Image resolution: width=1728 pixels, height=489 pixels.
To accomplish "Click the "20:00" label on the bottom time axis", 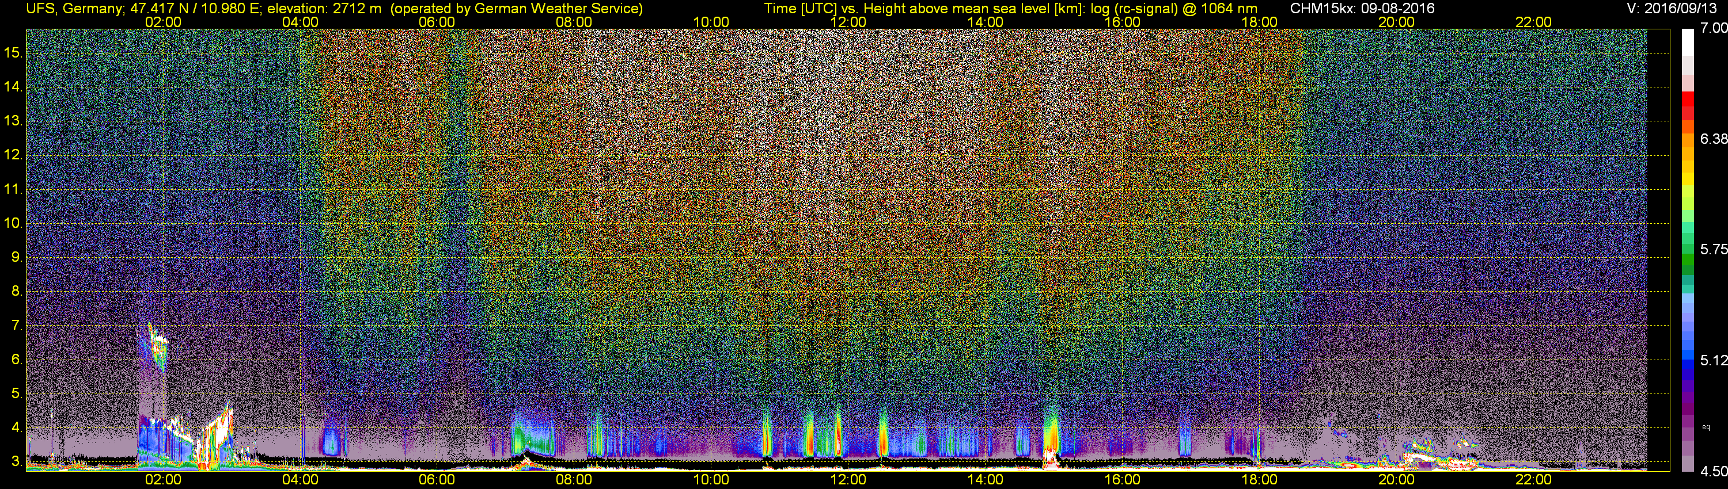I will 1397,480.
